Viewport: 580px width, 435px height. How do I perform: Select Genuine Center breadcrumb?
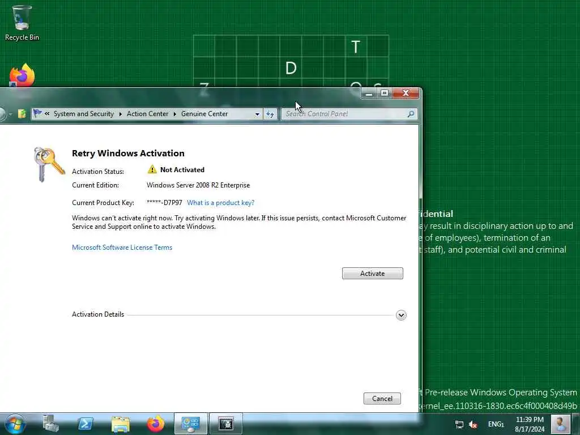204,114
